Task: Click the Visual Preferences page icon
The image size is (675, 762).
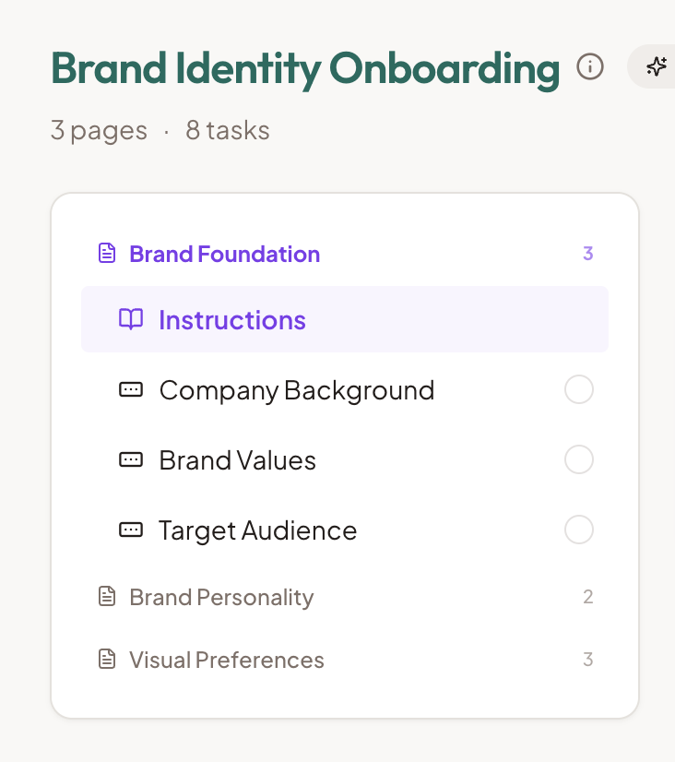Action: [x=108, y=660]
